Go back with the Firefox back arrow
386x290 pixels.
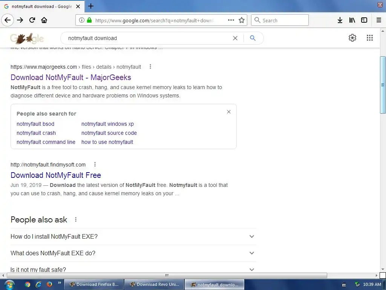pyautogui.click(x=8, y=20)
